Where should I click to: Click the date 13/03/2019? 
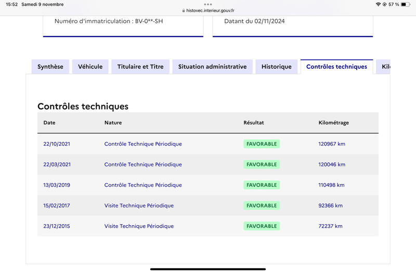[57, 185]
